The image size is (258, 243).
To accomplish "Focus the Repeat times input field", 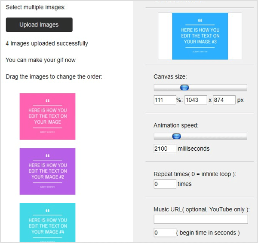I will click(x=165, y=184).
